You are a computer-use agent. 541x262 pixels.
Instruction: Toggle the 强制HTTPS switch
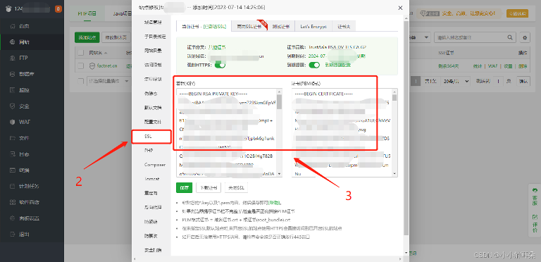(220, 65)
